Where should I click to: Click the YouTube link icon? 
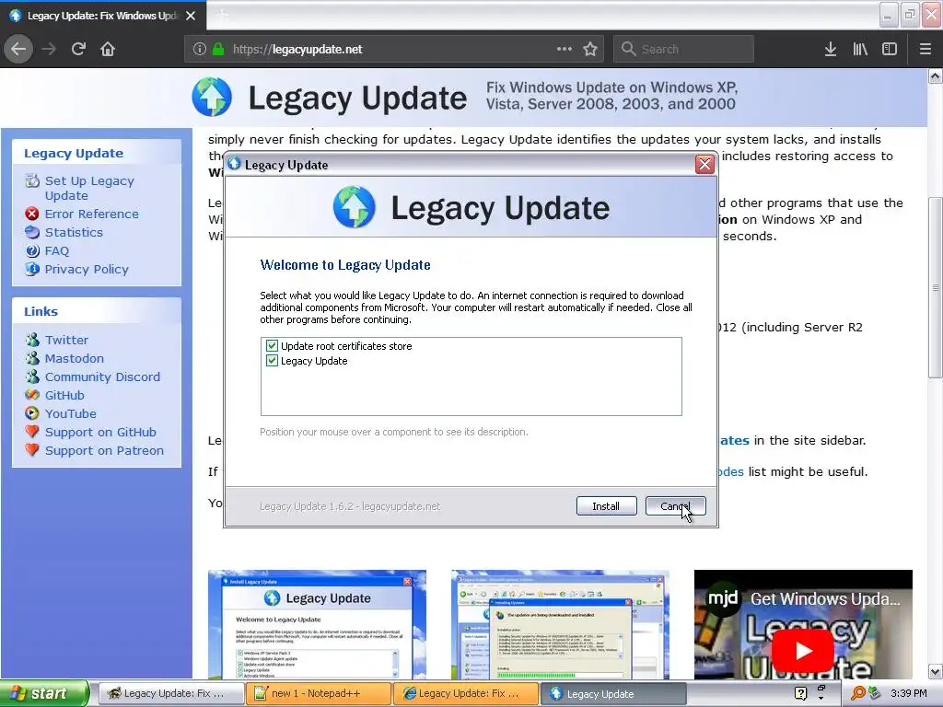point(32,413)
